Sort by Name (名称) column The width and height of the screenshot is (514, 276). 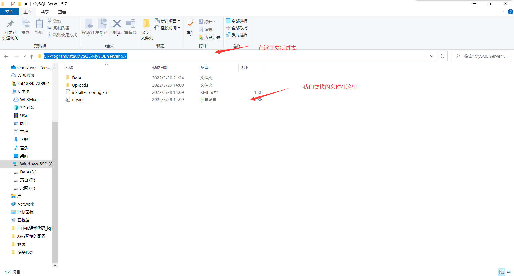tap(69, 68)
